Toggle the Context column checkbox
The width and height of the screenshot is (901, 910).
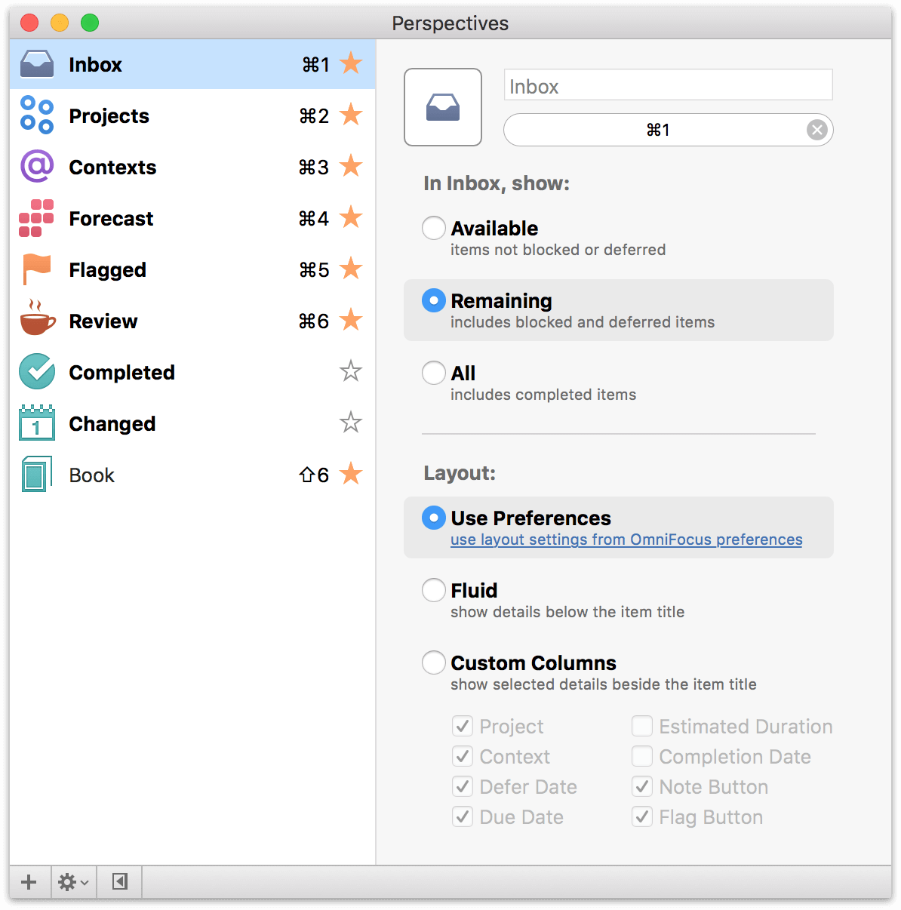[x=463, y=756]
